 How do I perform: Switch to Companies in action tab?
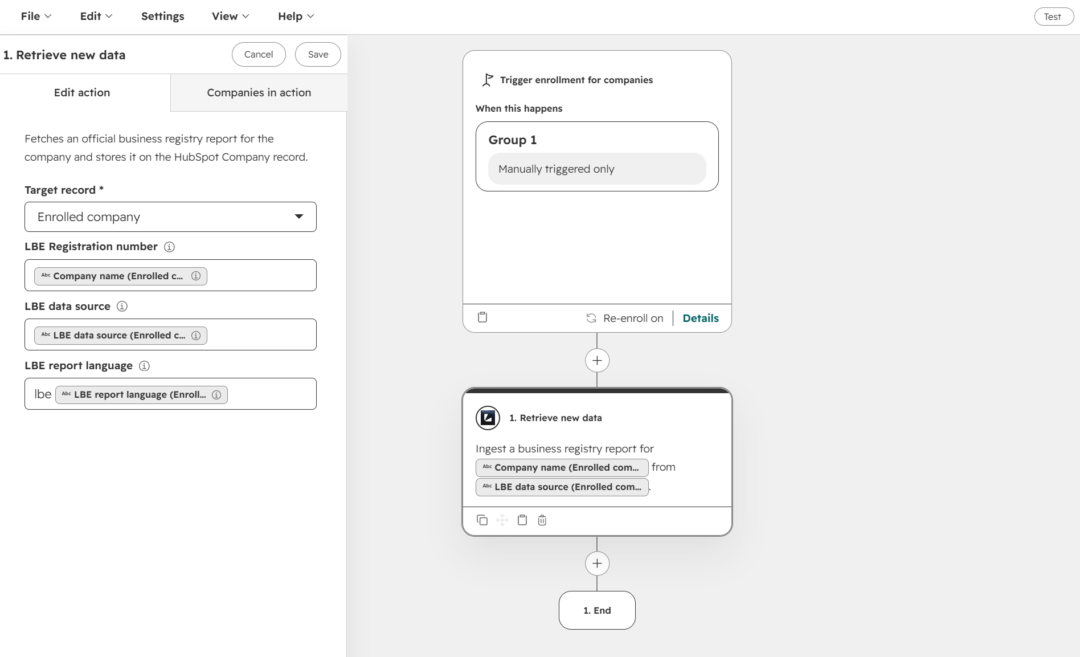click(259, 92)
